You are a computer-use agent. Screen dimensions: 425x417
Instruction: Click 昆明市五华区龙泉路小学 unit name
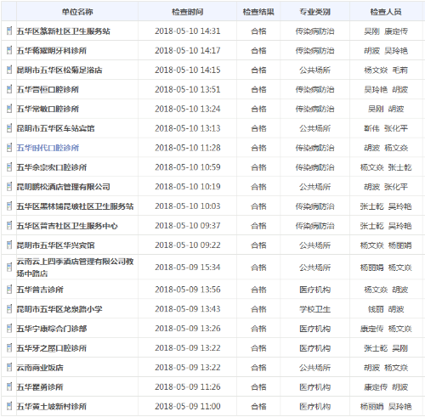click(x=59, y=309)
